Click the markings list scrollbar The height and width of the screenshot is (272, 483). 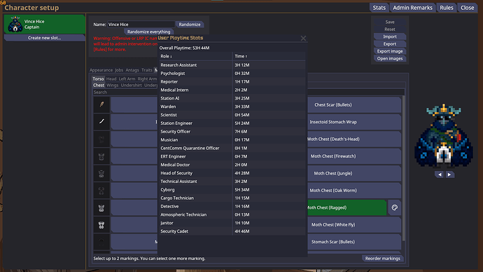coord(403,168)
